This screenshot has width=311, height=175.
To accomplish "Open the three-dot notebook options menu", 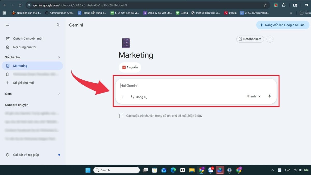I will tap(270, 39).
